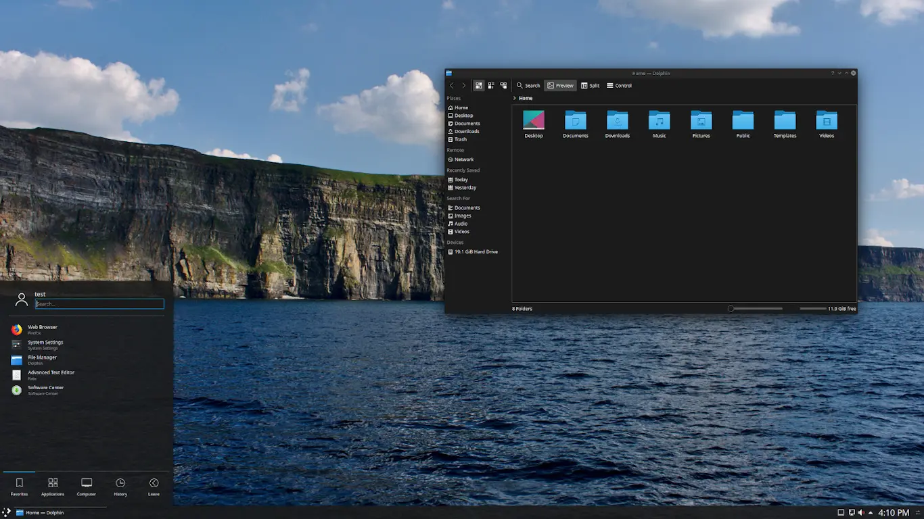Open Search in Dolphin toolbar
924x519 pixels.
coord(528,86)
